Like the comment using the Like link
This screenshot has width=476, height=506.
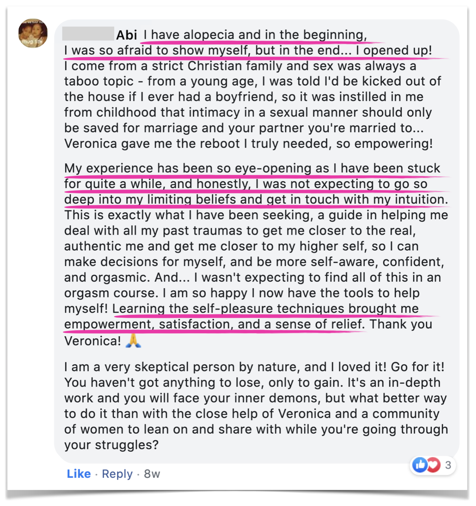tap(79, 474)
